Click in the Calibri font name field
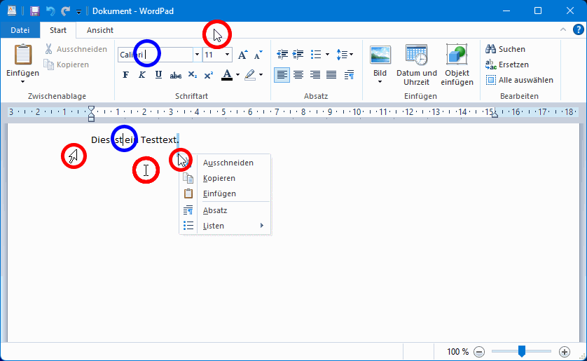 pos(154,55)
